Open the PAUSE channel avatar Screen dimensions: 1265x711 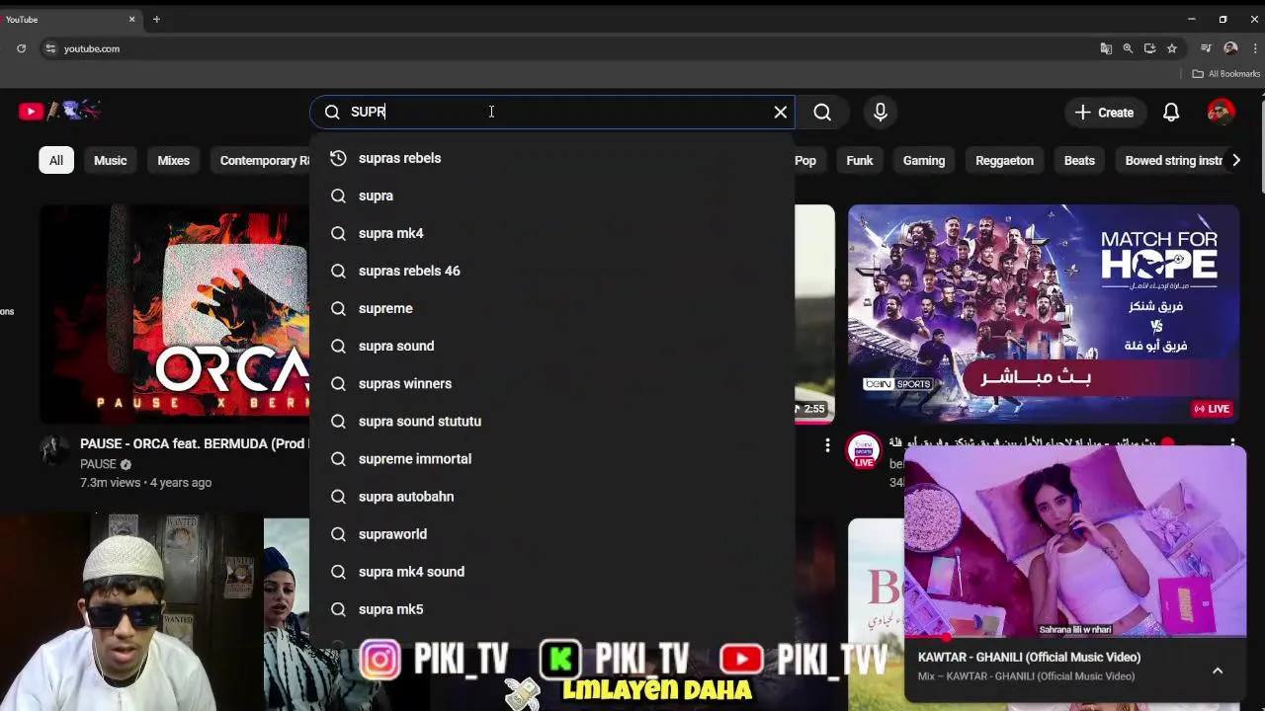pos(53,450)
